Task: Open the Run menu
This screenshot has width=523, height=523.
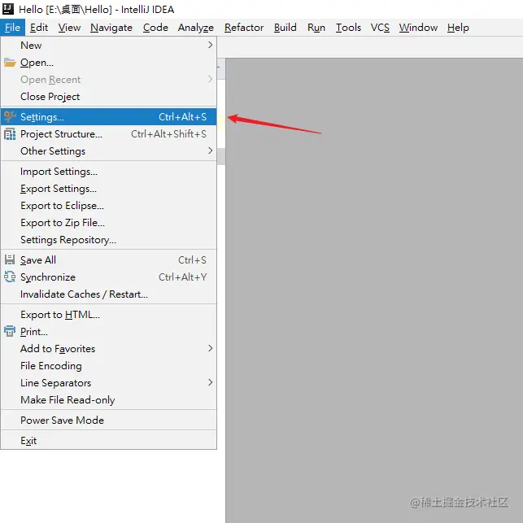Action: point(316,28)
